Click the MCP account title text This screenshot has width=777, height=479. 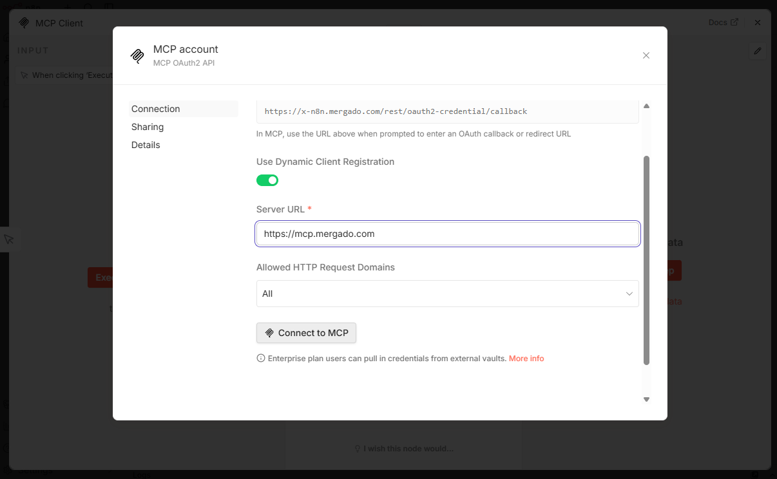186,49
